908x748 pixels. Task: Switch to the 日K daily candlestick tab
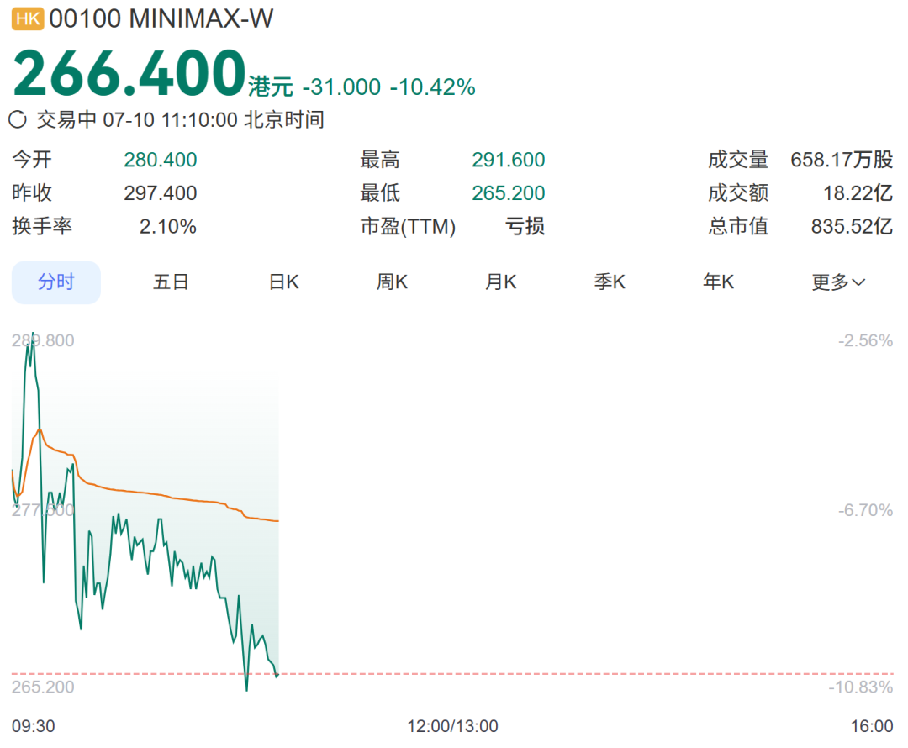click(284, 282)
